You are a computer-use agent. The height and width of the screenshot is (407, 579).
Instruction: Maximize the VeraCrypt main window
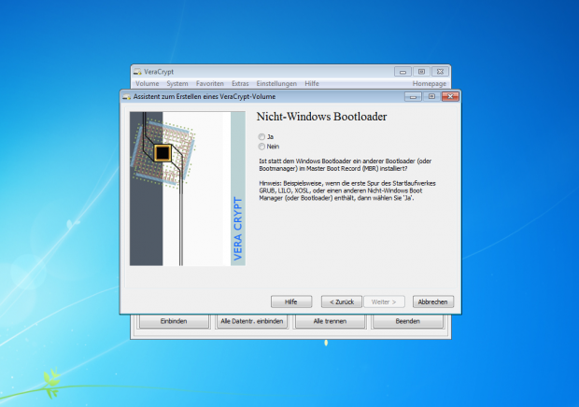[x=421, y=72]
